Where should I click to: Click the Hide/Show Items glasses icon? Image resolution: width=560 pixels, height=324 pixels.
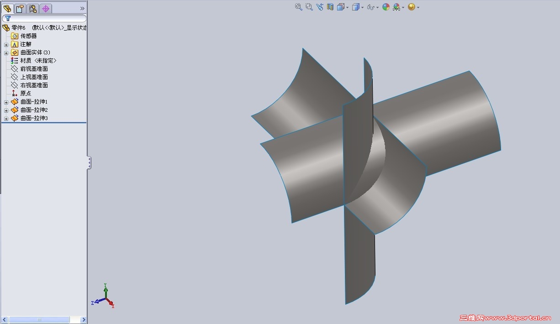(371, 7)
